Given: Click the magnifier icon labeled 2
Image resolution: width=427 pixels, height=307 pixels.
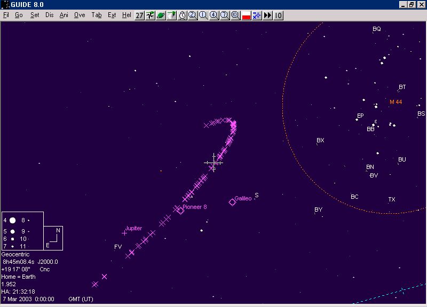Looking at the screenshot, I should pos(193,15).
